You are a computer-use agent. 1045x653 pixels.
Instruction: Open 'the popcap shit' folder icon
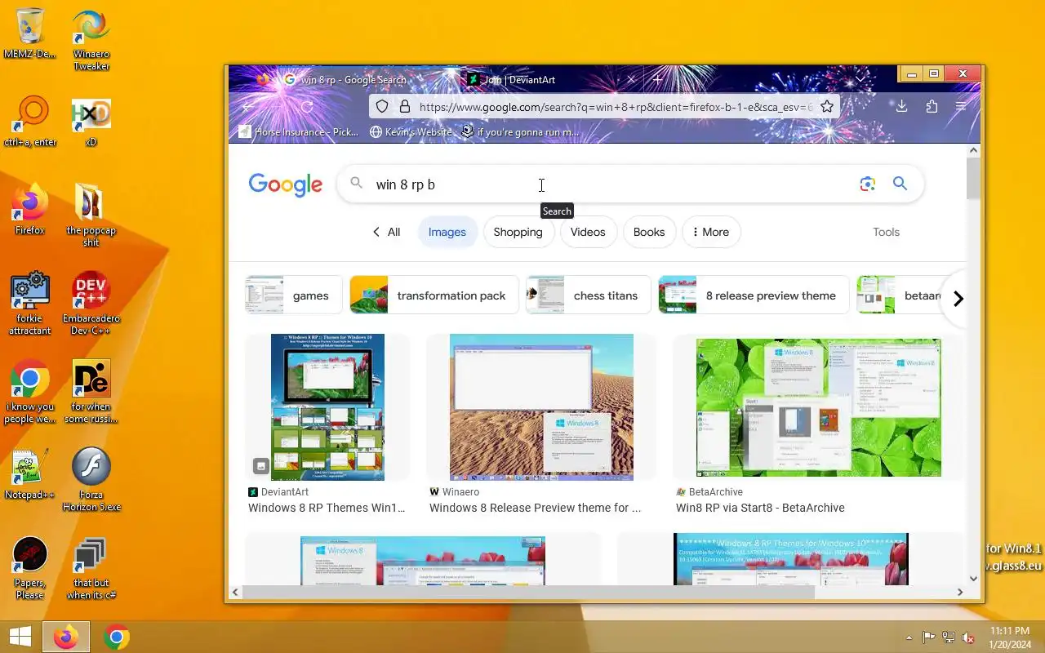tap(91, 215)
